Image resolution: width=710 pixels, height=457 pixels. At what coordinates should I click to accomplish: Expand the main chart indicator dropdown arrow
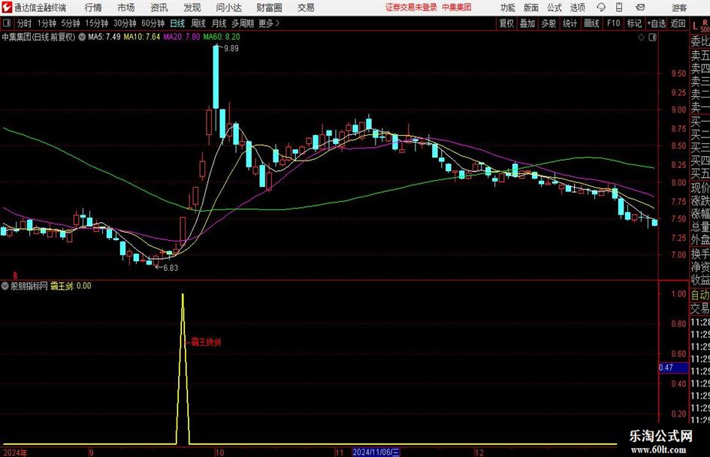click(82, 37)
